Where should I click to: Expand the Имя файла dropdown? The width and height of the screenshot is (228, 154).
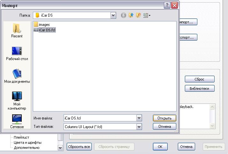tap(139, 118)
